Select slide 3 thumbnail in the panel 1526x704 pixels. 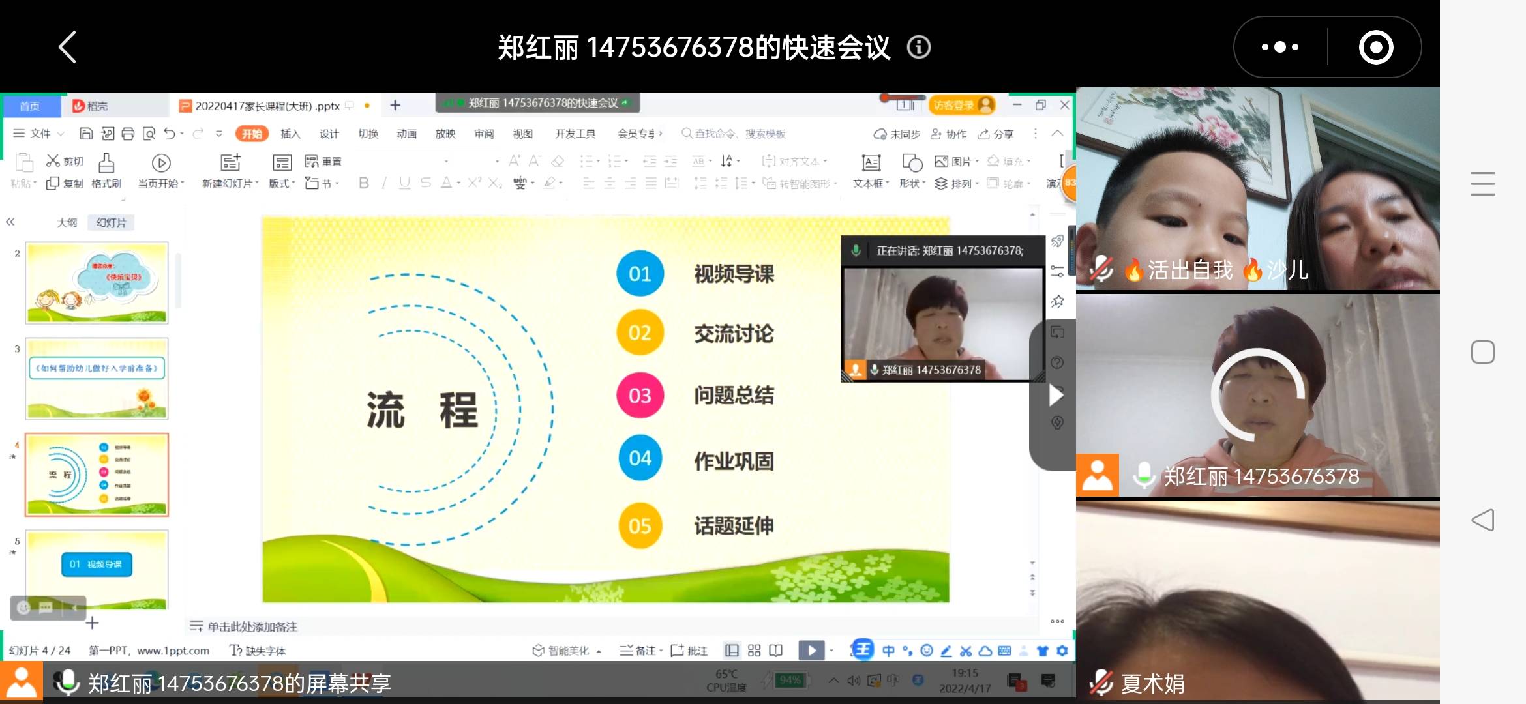pyautogui.click(x=96, y=379)
